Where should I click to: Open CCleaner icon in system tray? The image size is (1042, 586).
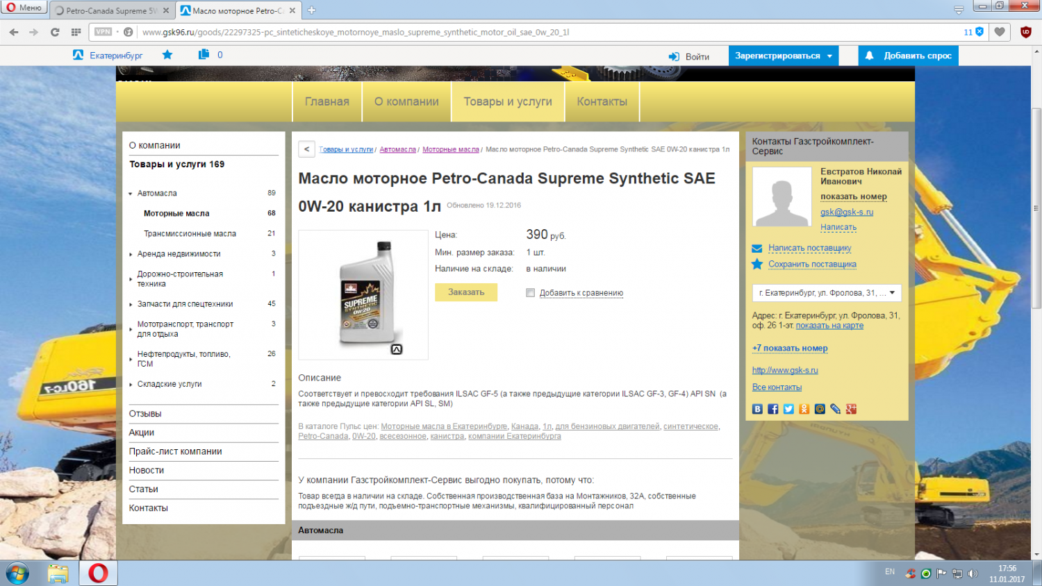tap(911, 574)
